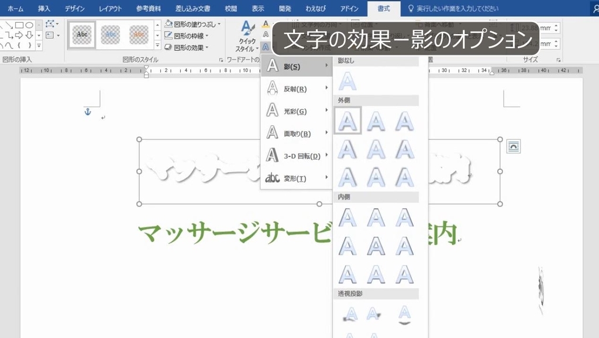
Task: Select the down block arrow shape
Action: [x=29, y=35]
